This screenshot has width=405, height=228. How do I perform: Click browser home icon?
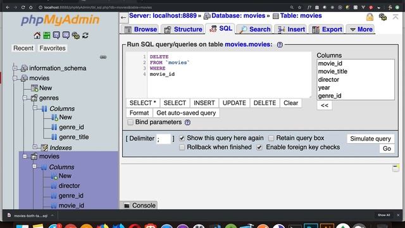[31, 8]
